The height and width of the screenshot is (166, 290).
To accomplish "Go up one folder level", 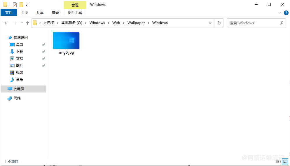I will pos(28,23).
